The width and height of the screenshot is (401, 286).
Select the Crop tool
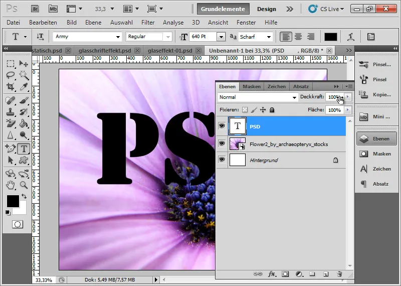point(11,86)
